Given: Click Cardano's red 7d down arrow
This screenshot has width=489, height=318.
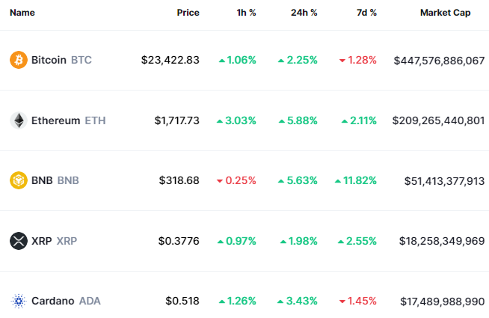Looking at the screenshot, I should (342, 302).
